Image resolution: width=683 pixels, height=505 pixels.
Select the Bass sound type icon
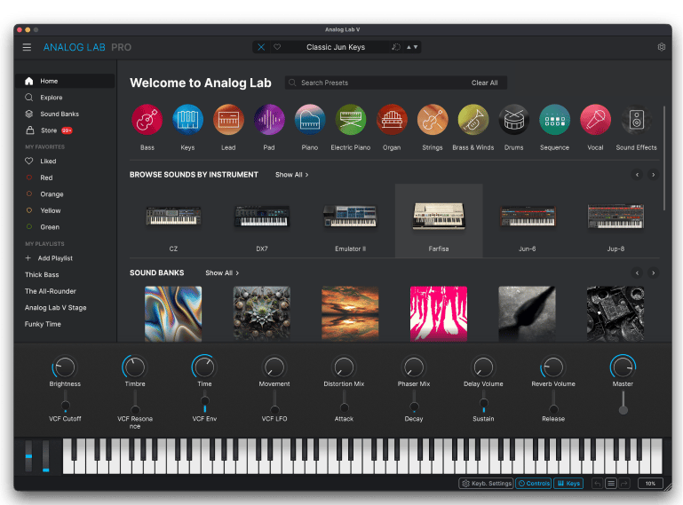click(147, 119)
